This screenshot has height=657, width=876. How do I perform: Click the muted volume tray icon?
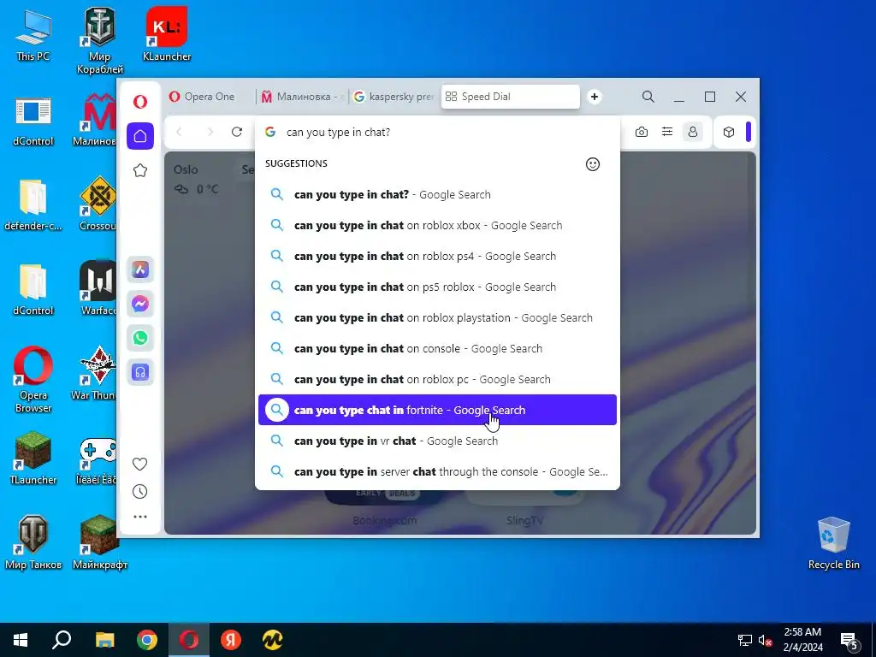pos(766,640)
